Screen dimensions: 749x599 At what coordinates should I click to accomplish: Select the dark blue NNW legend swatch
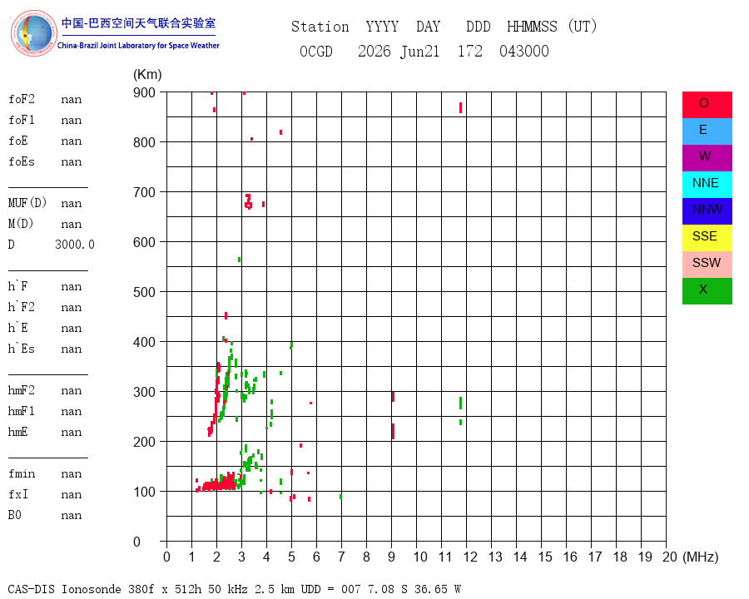pos(707,211)
